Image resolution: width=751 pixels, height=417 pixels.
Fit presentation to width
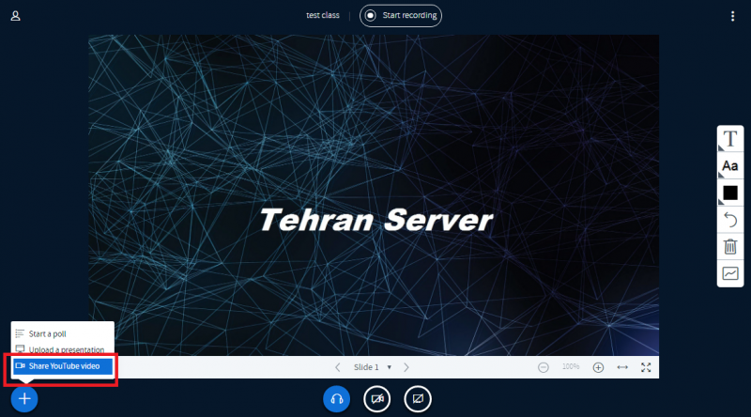pos(622,367)
